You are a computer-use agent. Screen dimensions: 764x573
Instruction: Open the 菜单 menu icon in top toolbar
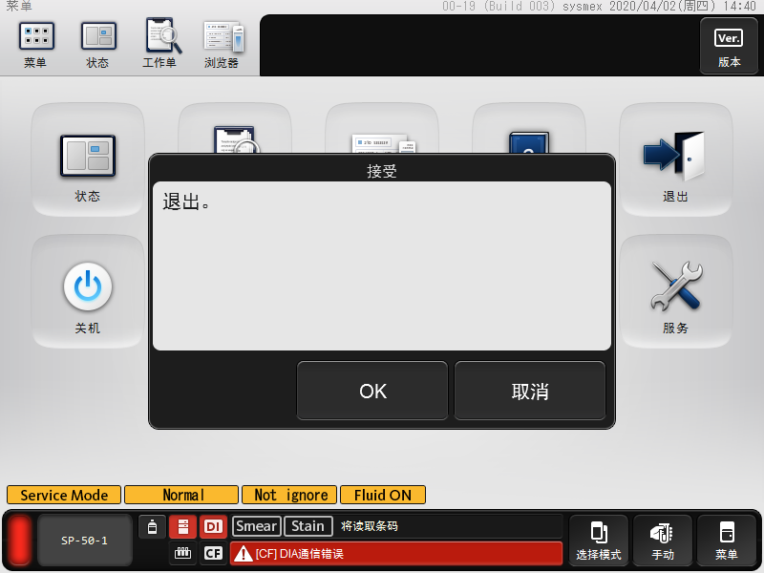pyautogui.click(x=36, y=44)
